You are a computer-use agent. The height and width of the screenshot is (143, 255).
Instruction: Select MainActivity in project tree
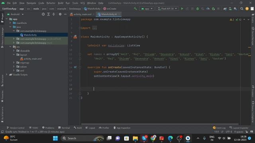tap(30, 35)
